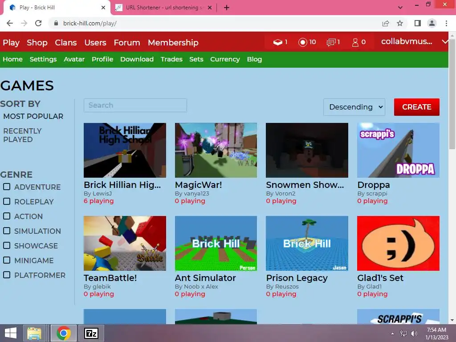Click the volume speaker tray icon
456x342 pixels.
(414, 334)
